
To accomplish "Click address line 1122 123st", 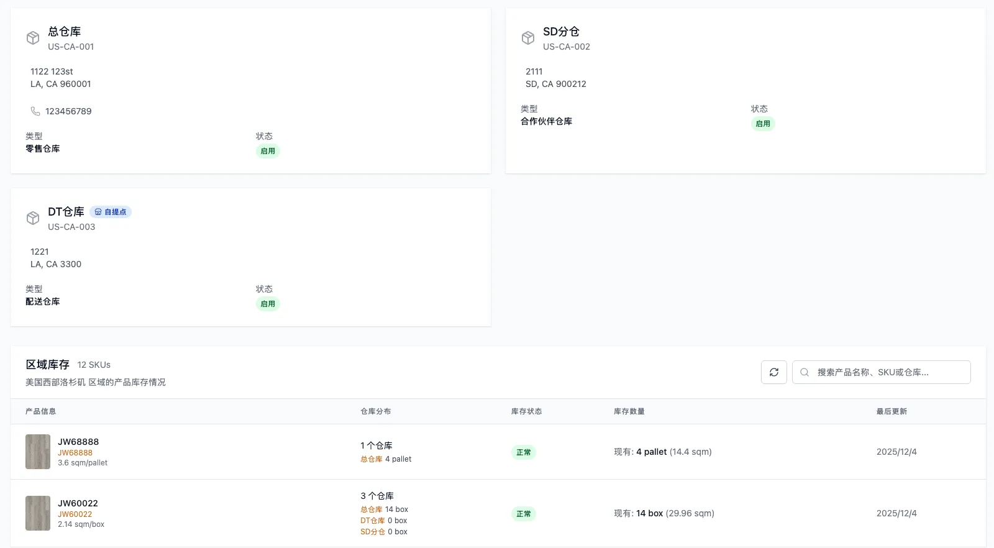I will (52, 71).
